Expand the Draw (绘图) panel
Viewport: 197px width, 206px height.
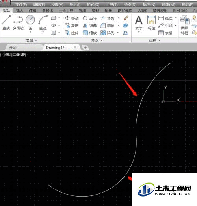click(32, 40)
